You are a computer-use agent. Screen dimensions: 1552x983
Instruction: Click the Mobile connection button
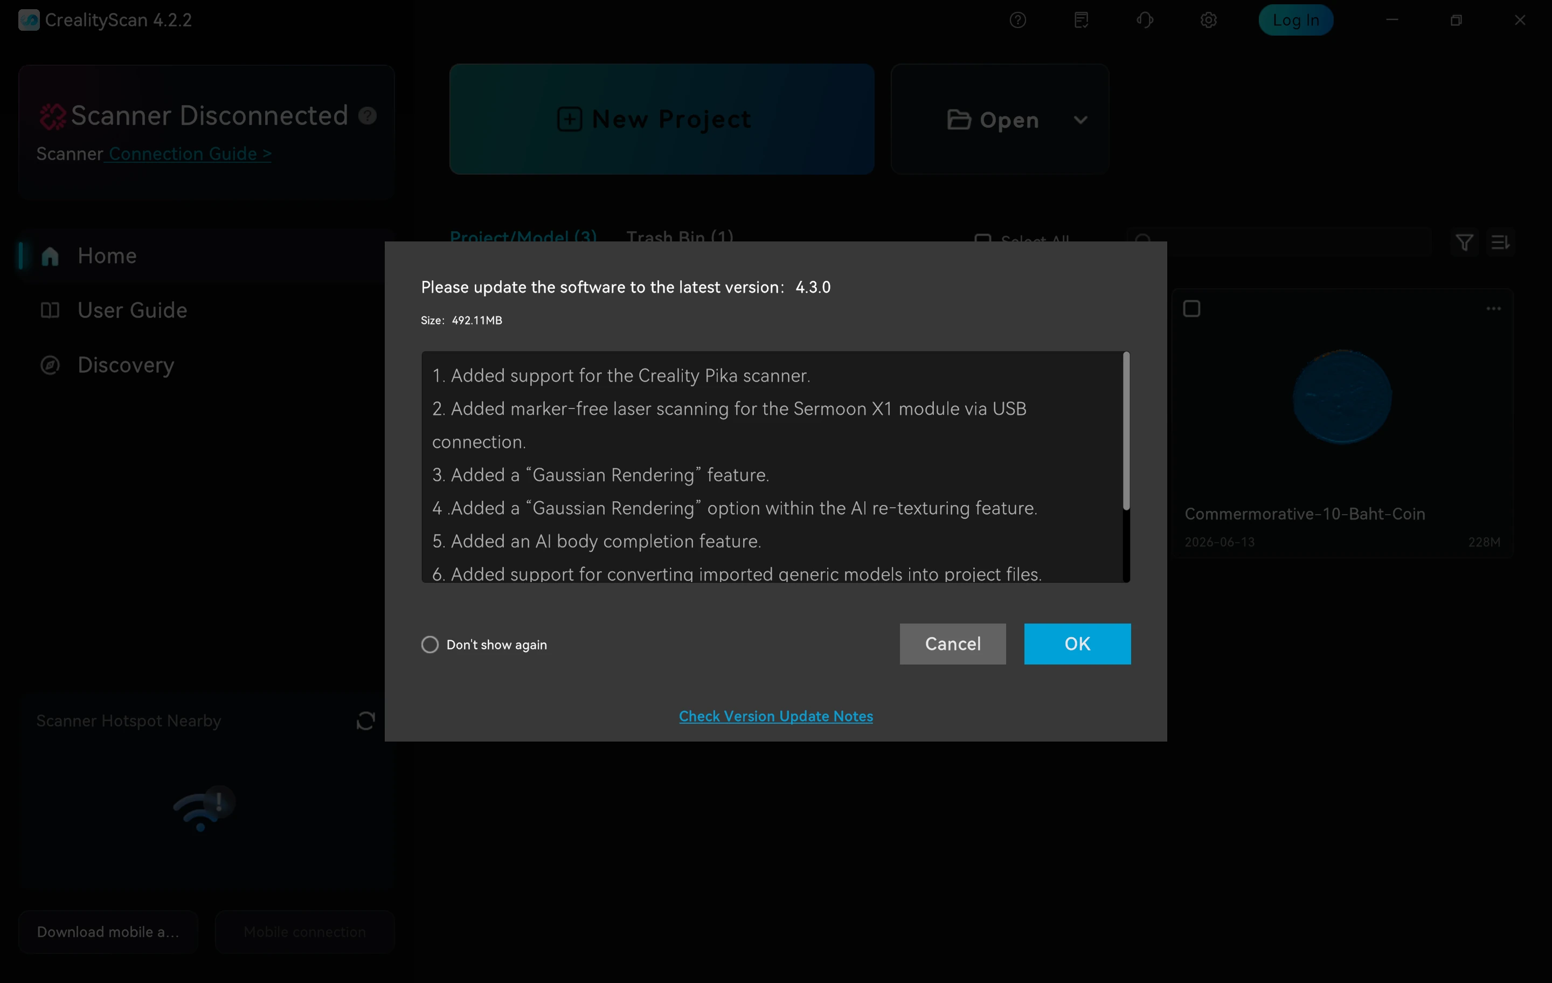[x=304, y=931]
